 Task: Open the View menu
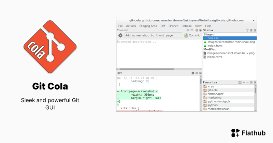coord(198,26)
